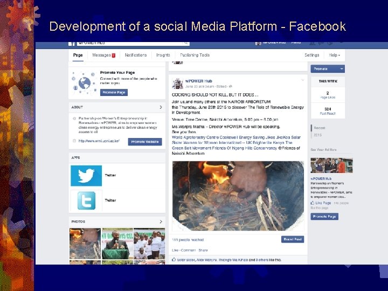Click the Boost Post button
The height and width of the screenshot is (291, 388).
[x=293, y=239]
